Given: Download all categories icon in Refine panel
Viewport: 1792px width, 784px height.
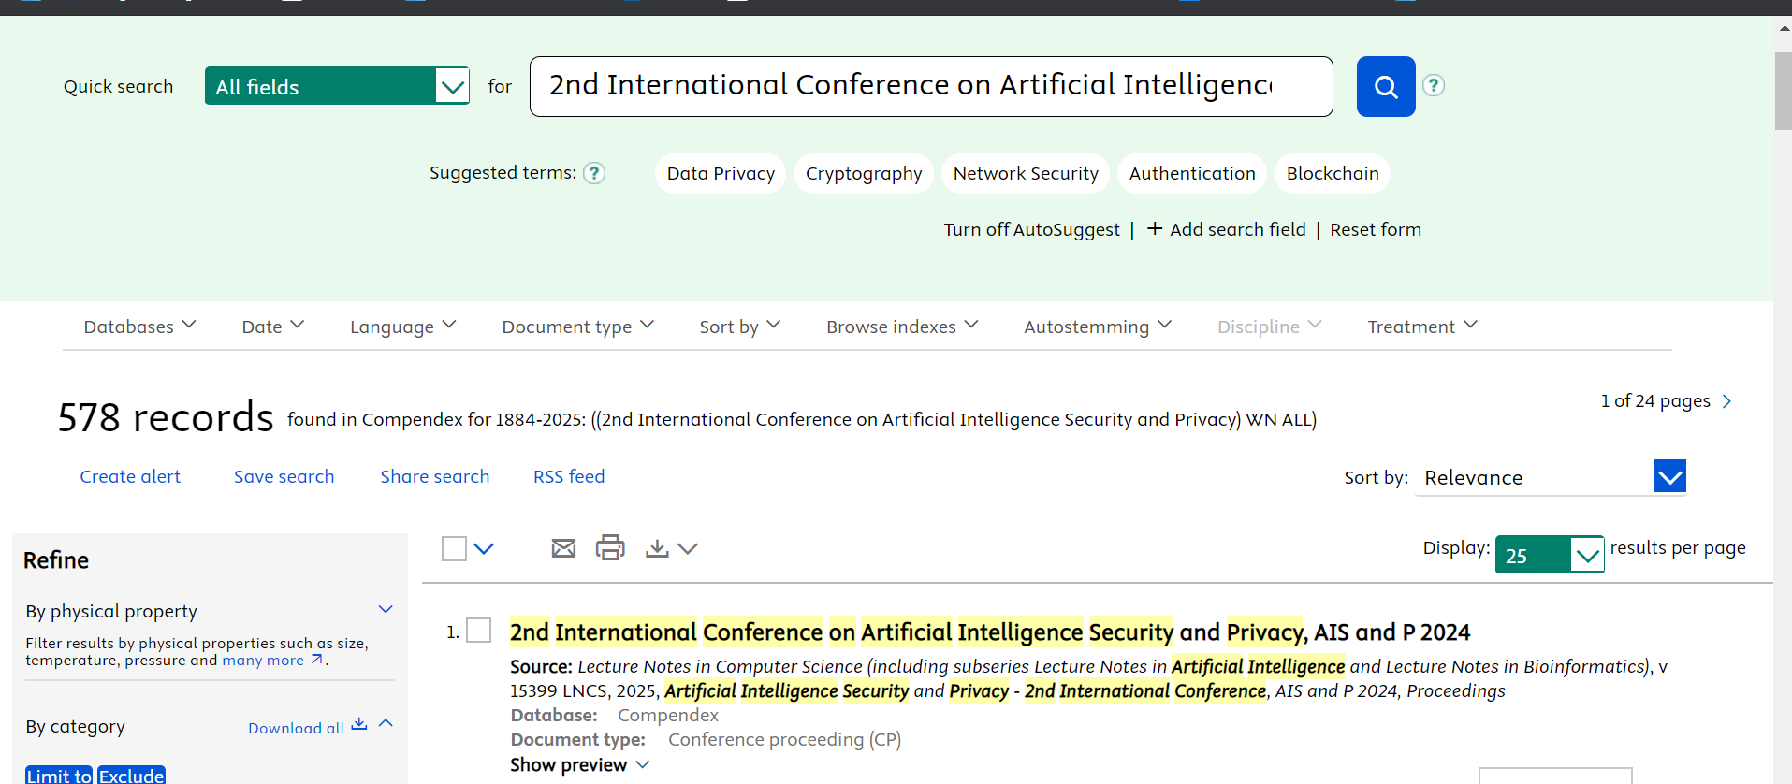Looking at the screenshot, I should click(359, 725).
